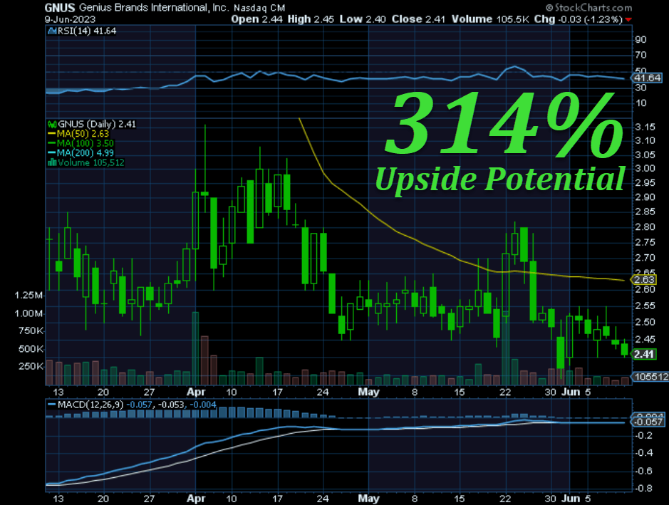Click the "Genius Brands International, Inc." company name
This screenshot has width=669, height=505.
(x=154, y=8)
